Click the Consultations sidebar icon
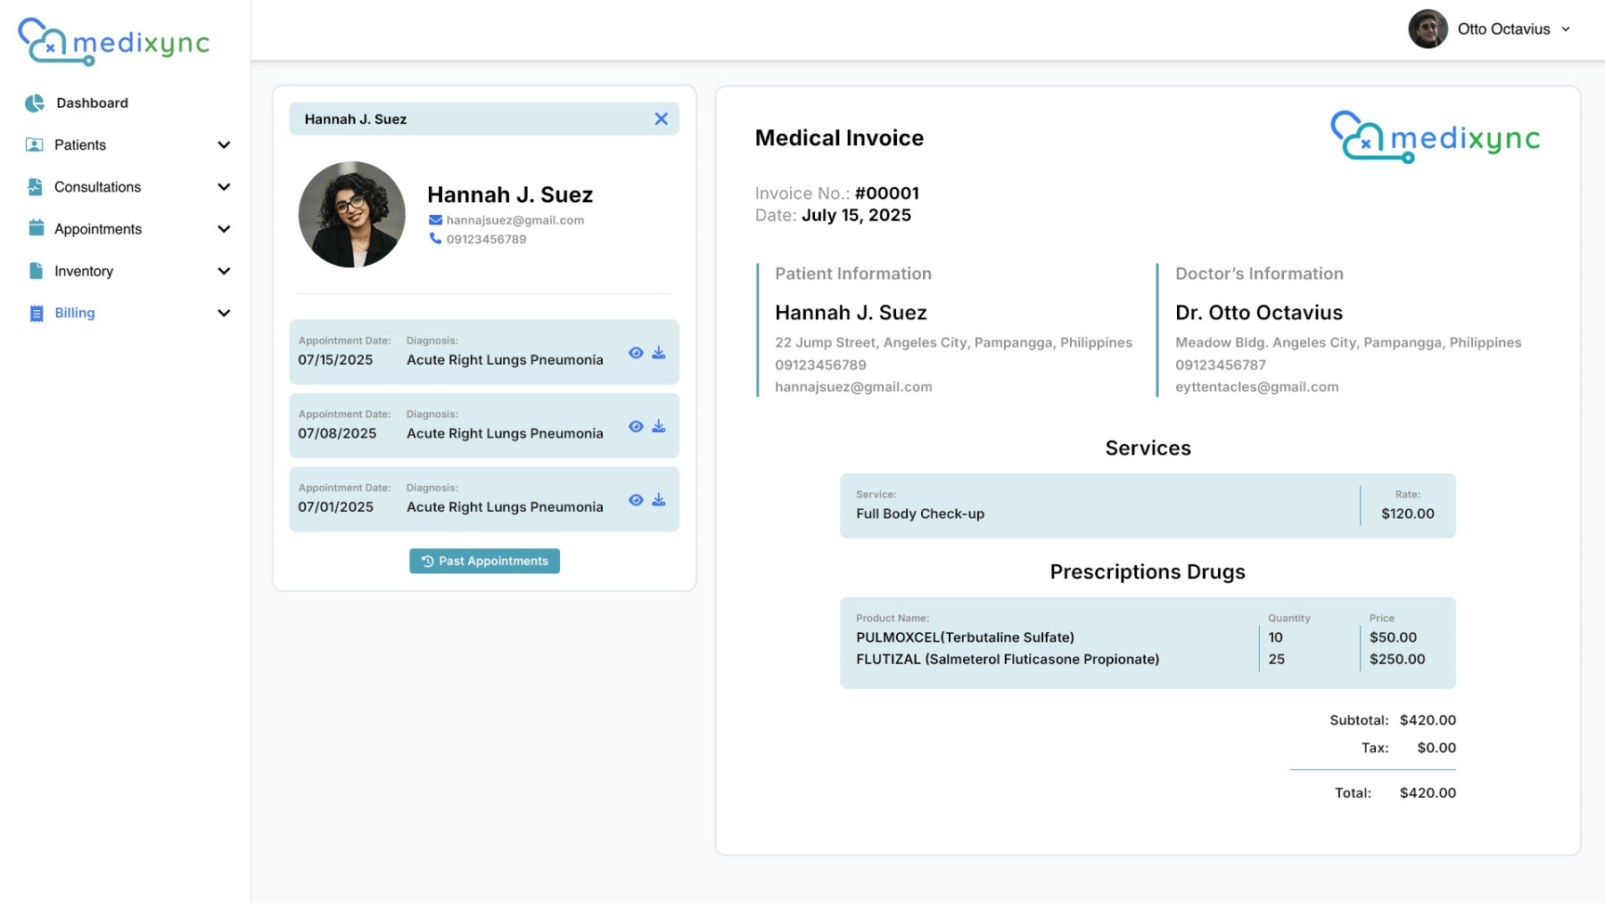 (x=35, y=187)
